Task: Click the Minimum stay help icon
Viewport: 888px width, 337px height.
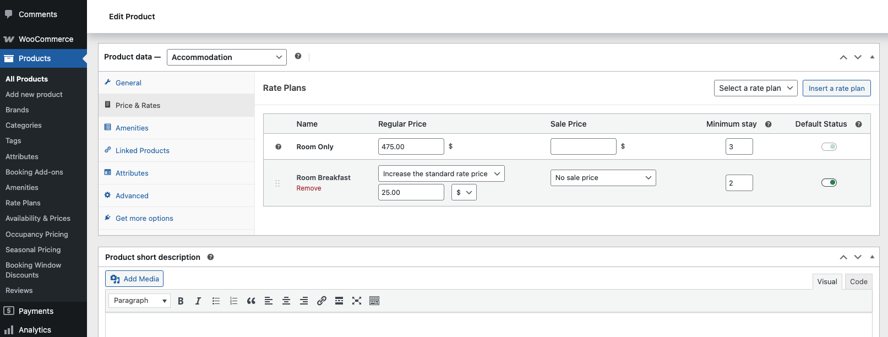Action: tap(768, 124)
